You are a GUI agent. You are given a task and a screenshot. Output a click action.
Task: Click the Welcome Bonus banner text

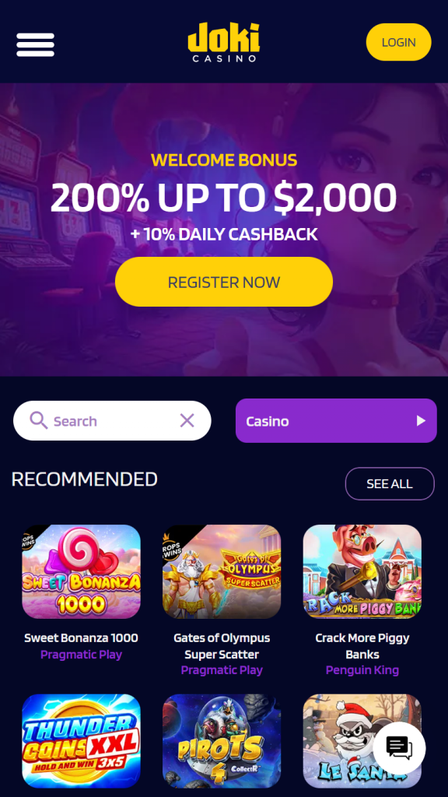pos(224,160)
